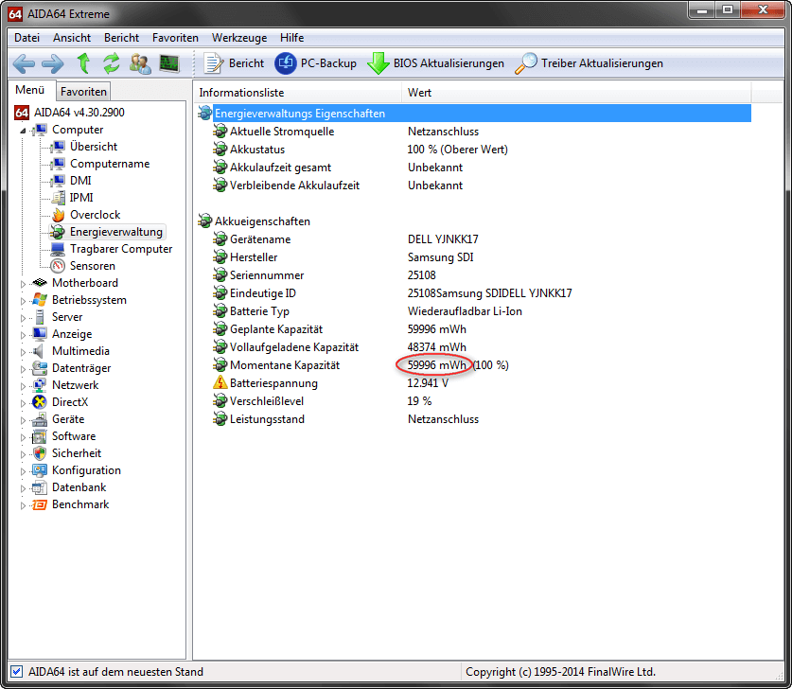This screenshot has width=792, height=689.
Task: Expand the Netzwerk node
Action: coord(23,386)
